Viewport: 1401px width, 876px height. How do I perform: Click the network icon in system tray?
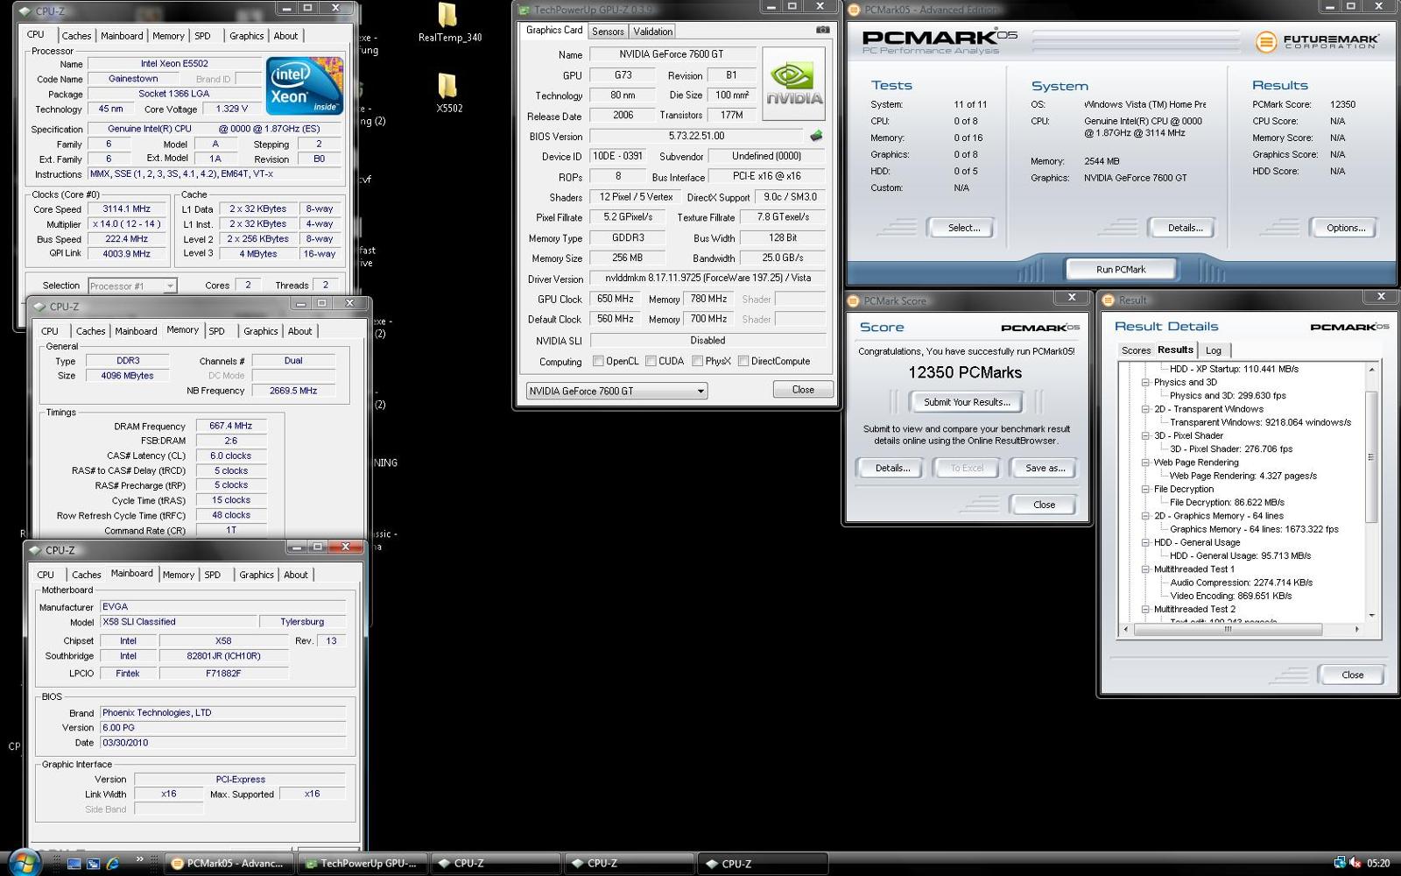tap(1339, 863)
